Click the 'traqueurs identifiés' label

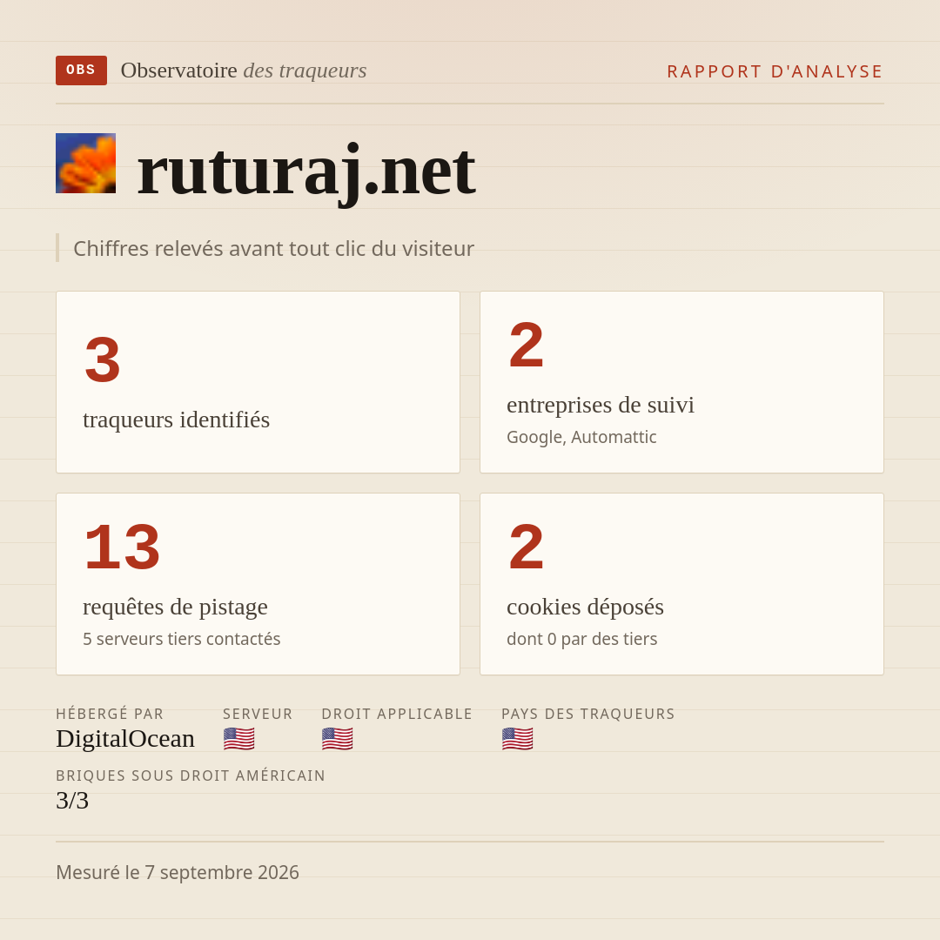176,420
